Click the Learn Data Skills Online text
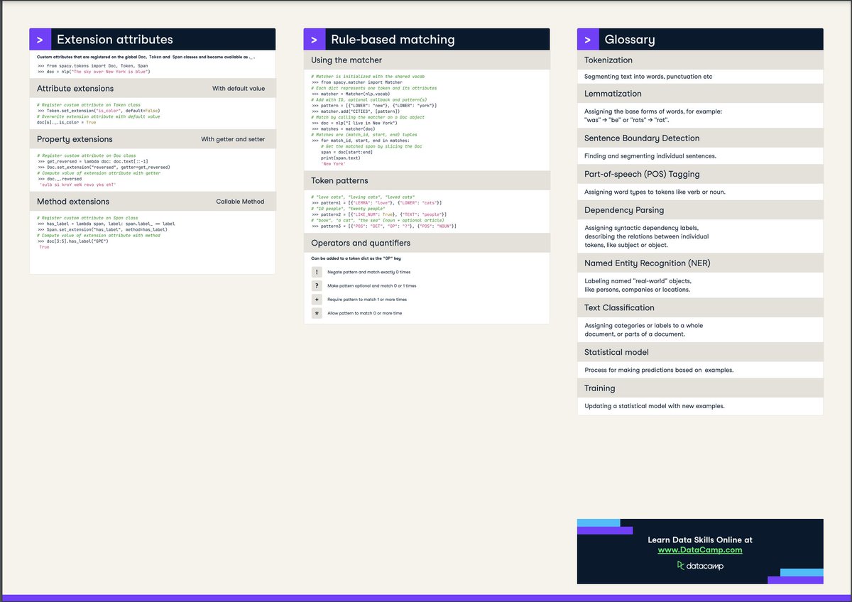Screen dimensions: 852x602 click(699, 540)
